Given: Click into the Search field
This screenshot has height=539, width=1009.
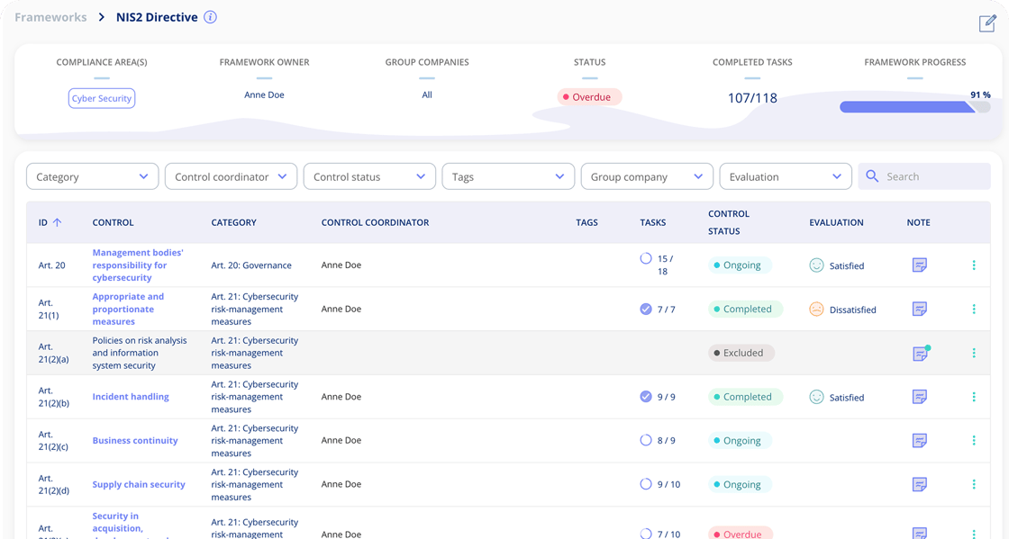Looking at the screenshot, I should (x=924, y=176).
